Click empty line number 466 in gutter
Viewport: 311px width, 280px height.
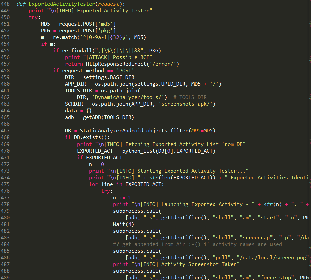(5, 124)
